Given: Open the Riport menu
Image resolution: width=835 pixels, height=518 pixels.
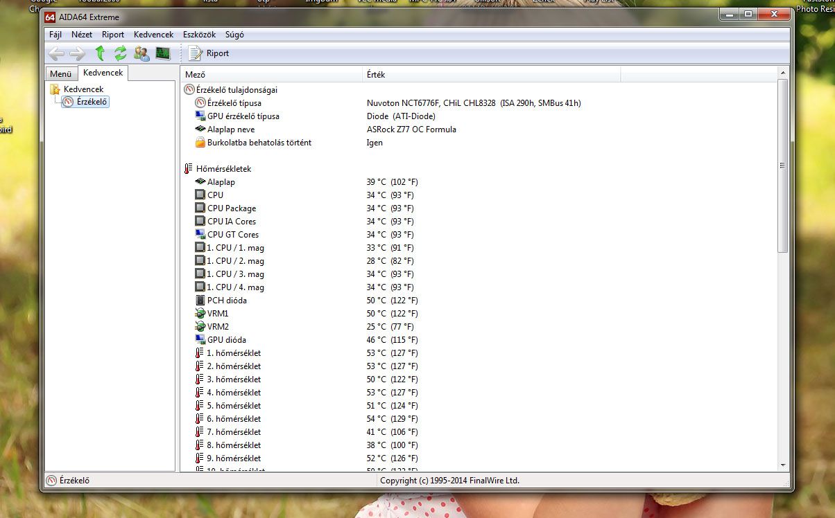Looking at the screenshot, I should pos(113,35).
